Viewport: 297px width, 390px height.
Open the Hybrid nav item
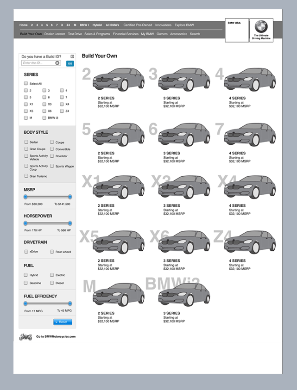[x=97, y=25]
